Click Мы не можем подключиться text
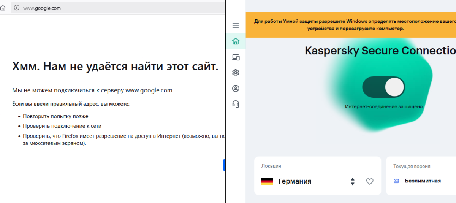The width and height of the screenshot is (456, 203). [93, 90]
